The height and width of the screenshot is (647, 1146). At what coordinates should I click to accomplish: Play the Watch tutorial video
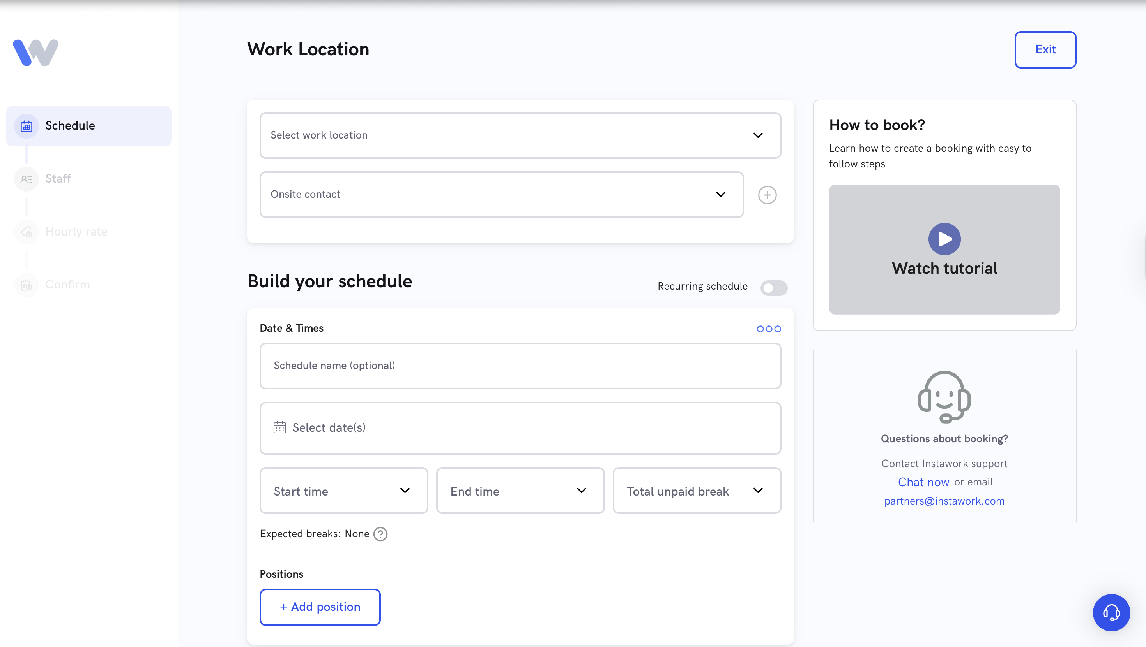pyautogui.click(x=944, y=239)
